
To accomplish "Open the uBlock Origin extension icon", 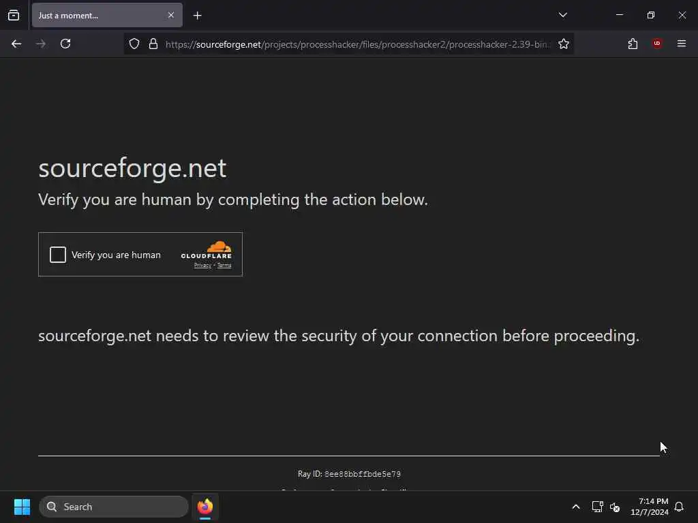I will tap(657, 44).
